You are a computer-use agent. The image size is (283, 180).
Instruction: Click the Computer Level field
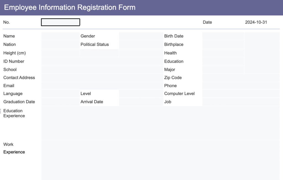tap(241, 94)
